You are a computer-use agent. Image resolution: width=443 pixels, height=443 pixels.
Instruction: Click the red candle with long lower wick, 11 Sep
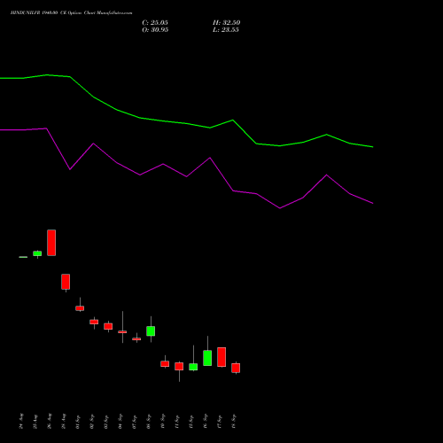(x=179, y=366)
